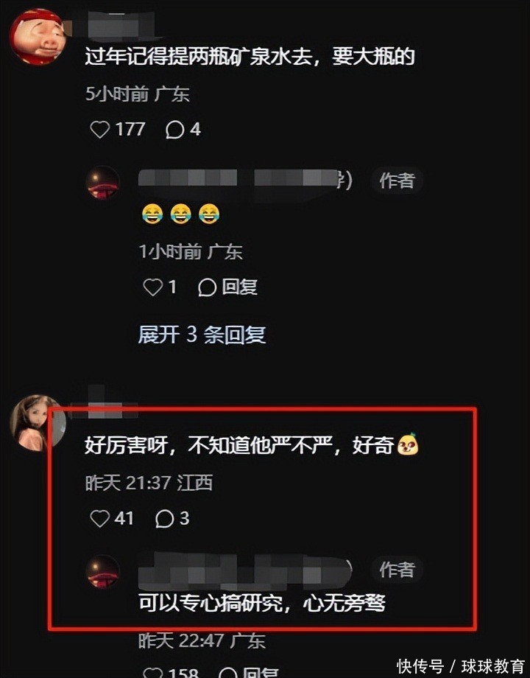Tap the author's avatar beside 可以专心搞研究 reply
This screenshot has height=678, width=530.
tap(103, 572)
